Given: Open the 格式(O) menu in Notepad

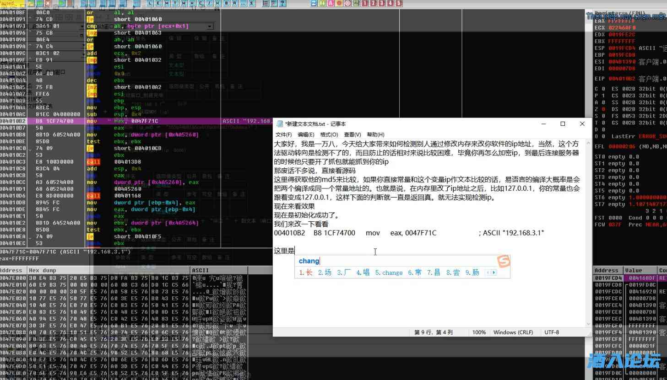Looking at the screenshot, I should click(329, 134).
